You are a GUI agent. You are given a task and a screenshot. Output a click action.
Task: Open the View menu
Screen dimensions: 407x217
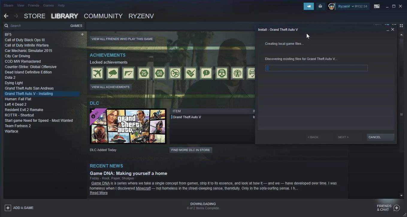(21, 5)
